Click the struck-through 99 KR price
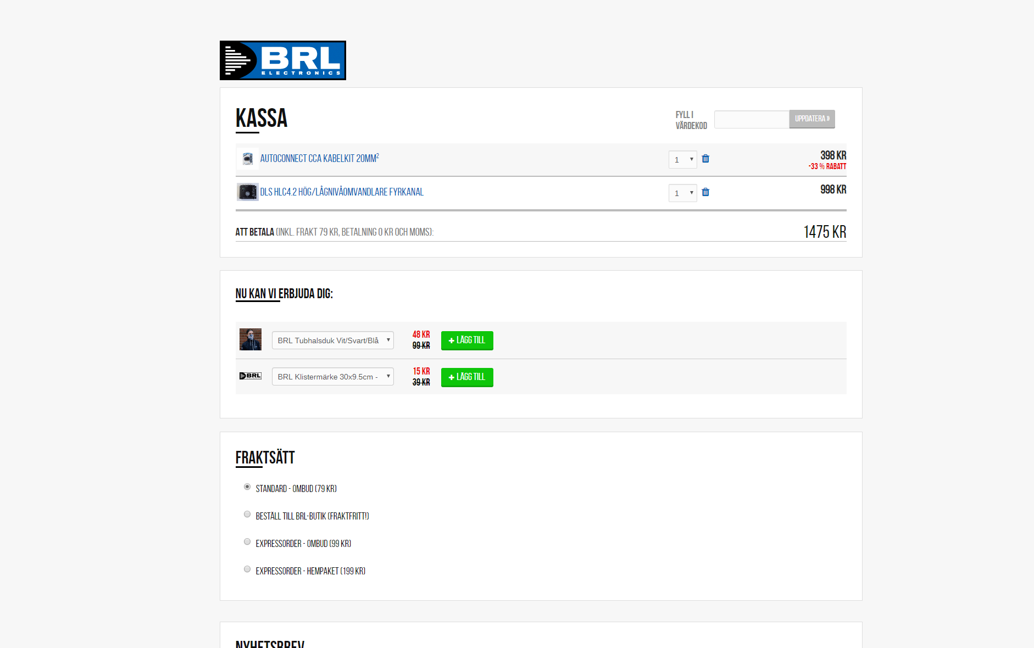 (x=421, y=345)
